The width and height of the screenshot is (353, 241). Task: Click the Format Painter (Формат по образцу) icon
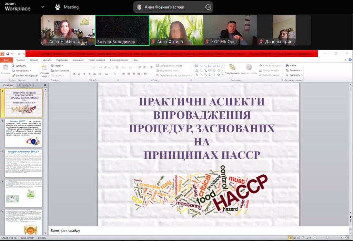[13, 75]
